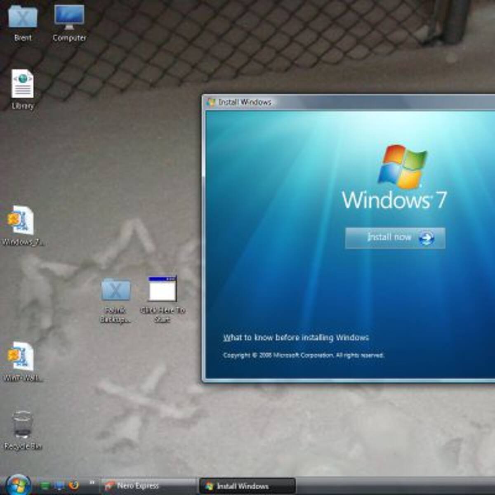Click the Windows flag icon in title bar
Image resolution: width=495 pixels, height=495 pixels.
tap(211, 102)
